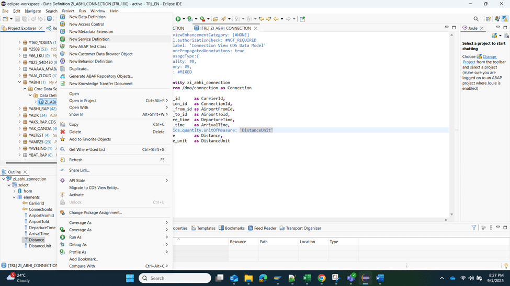The image size is (510, 286).
Task: Expand the YABHI_RAP package node
Action: (20, 109)
